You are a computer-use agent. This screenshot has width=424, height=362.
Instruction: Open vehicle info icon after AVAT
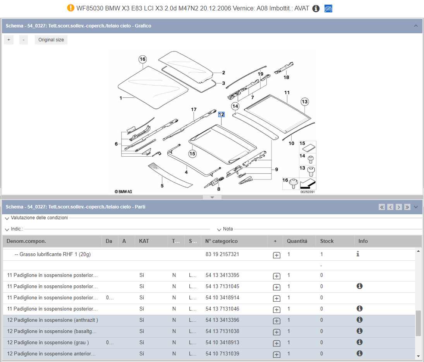click(316, 9)
